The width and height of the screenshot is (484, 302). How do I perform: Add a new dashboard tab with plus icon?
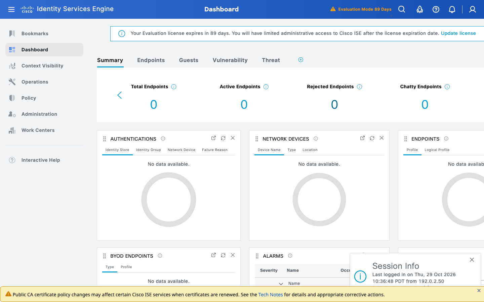click(x=301, y=60)
